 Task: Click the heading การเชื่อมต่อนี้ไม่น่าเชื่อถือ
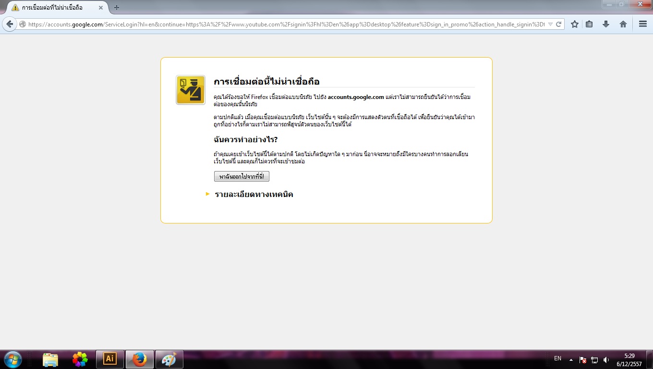click(266, 82)
